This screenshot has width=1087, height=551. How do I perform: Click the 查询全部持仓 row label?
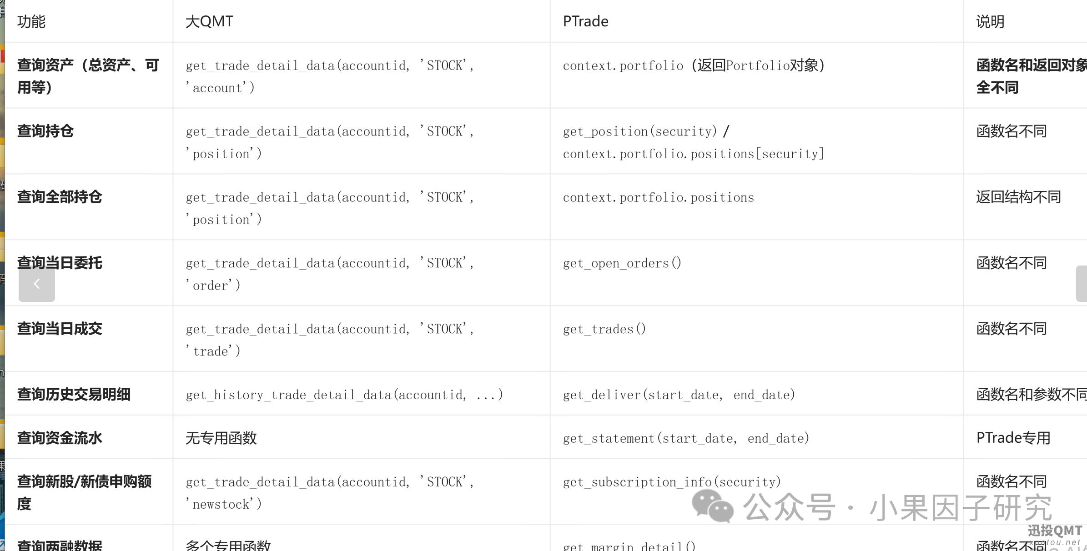click(60, 197)
